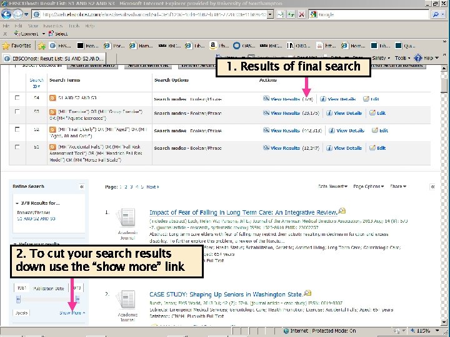Open Impact of Fear of Falling article
Image resolution: width=450 pixels, height=337 pixels.
coord(243,212)
